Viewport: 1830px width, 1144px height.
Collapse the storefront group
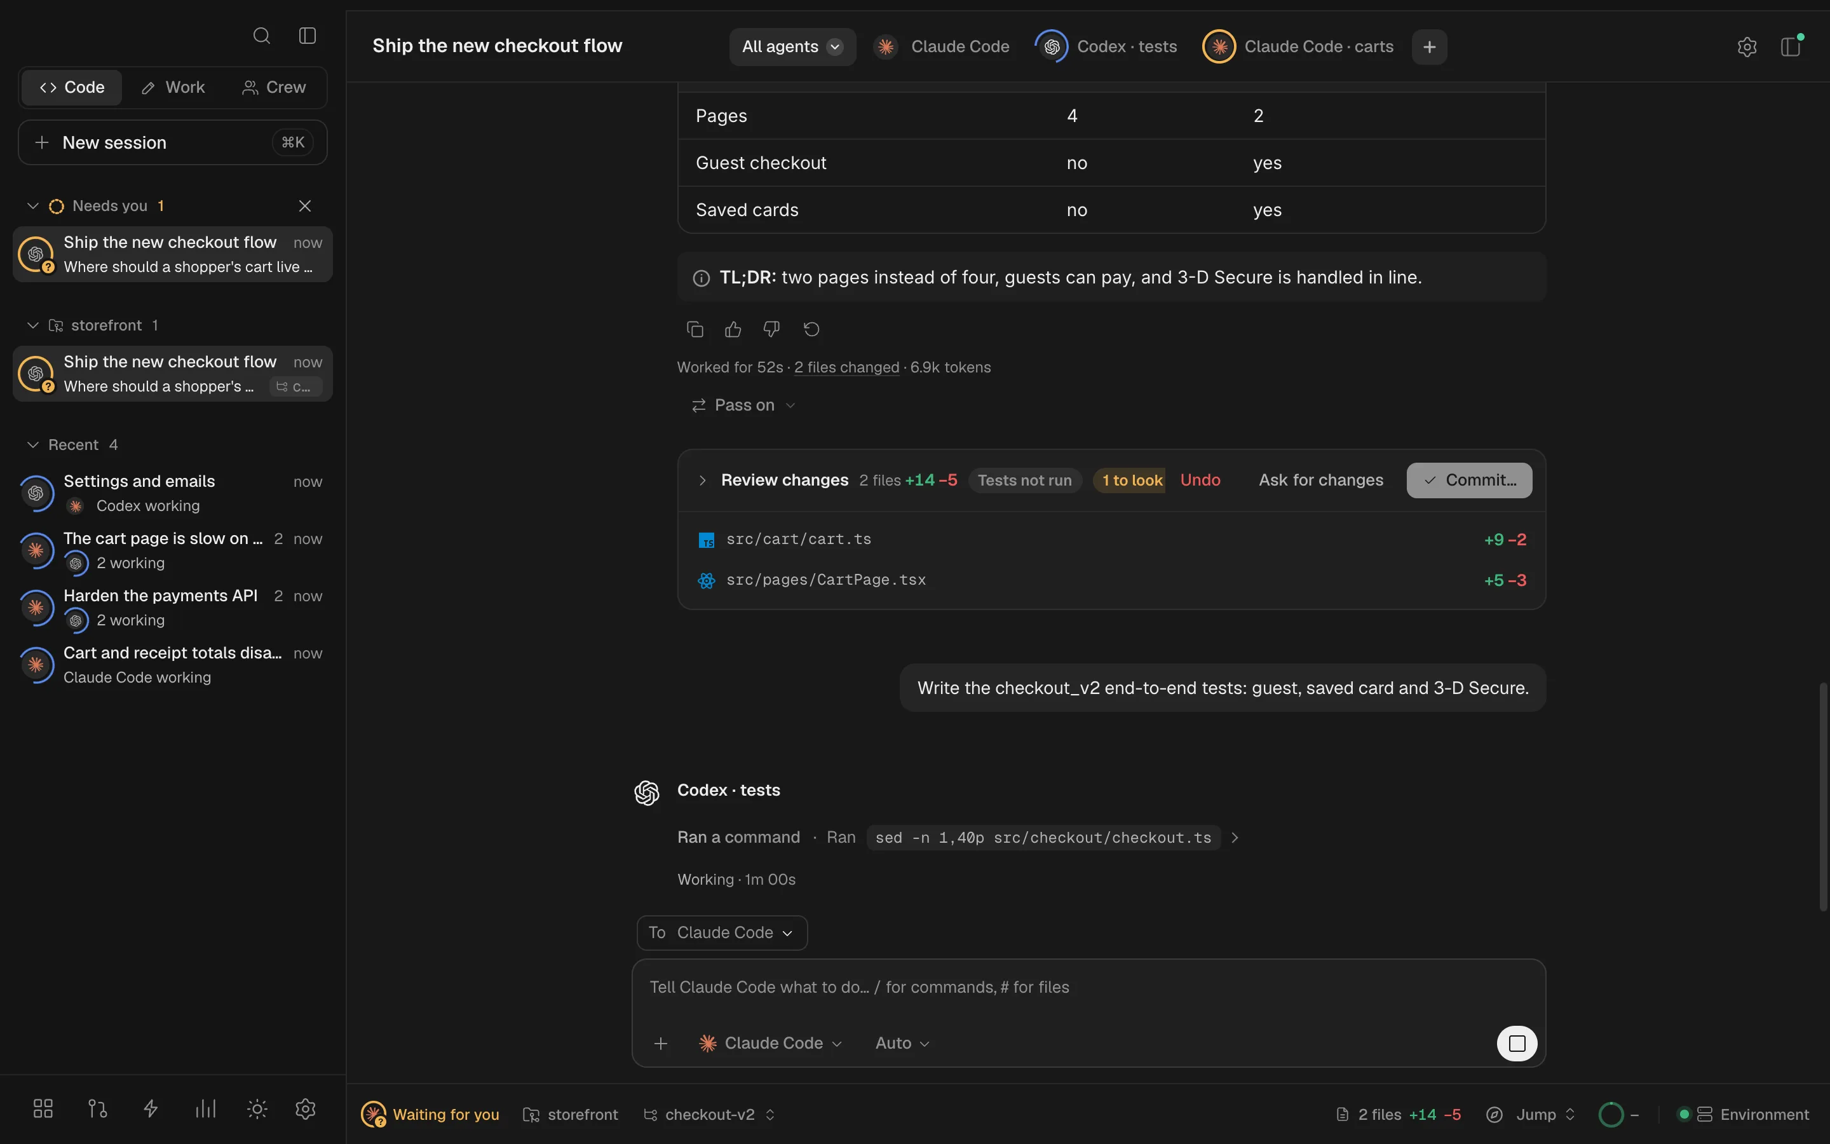[x=32, y=325]
